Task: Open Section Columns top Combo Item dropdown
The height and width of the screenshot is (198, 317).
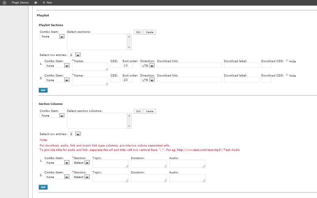Action: (52, 115)
